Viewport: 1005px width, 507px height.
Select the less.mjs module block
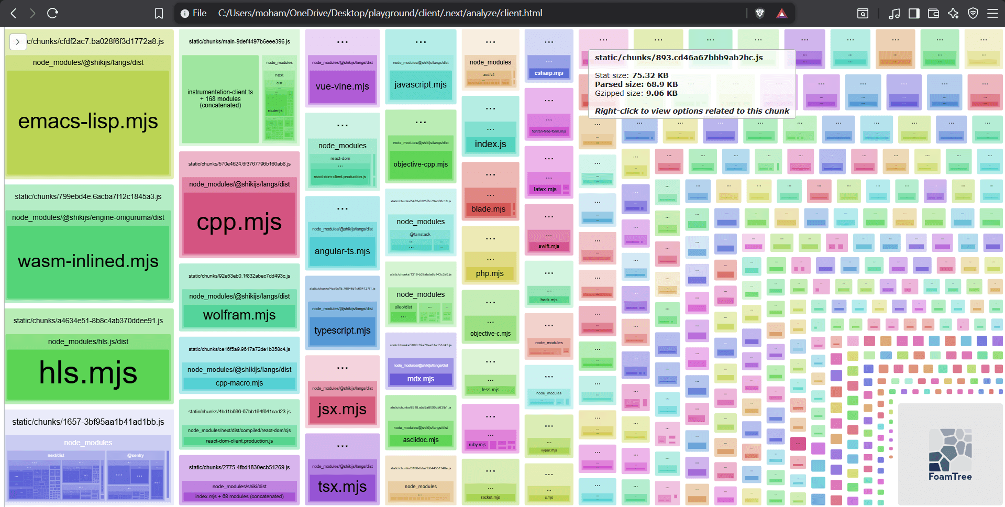pos(490,390)
